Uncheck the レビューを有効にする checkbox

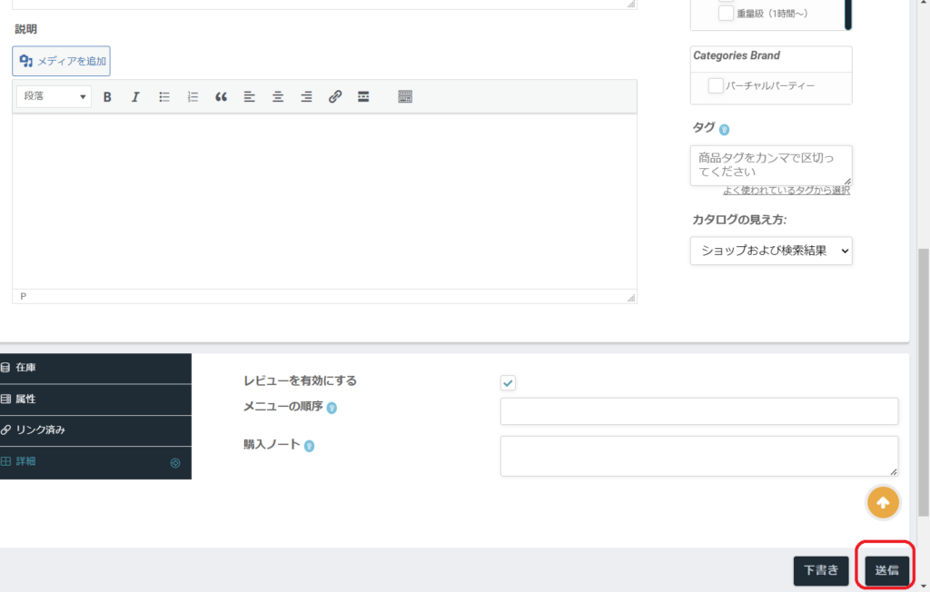(509, 383)
